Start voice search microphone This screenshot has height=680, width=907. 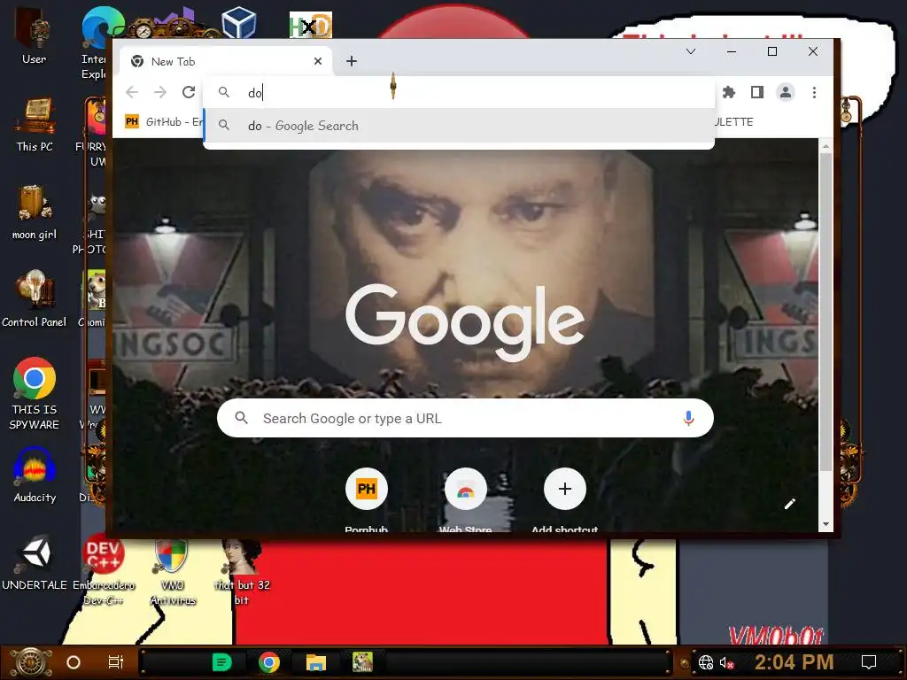(688, 418)
